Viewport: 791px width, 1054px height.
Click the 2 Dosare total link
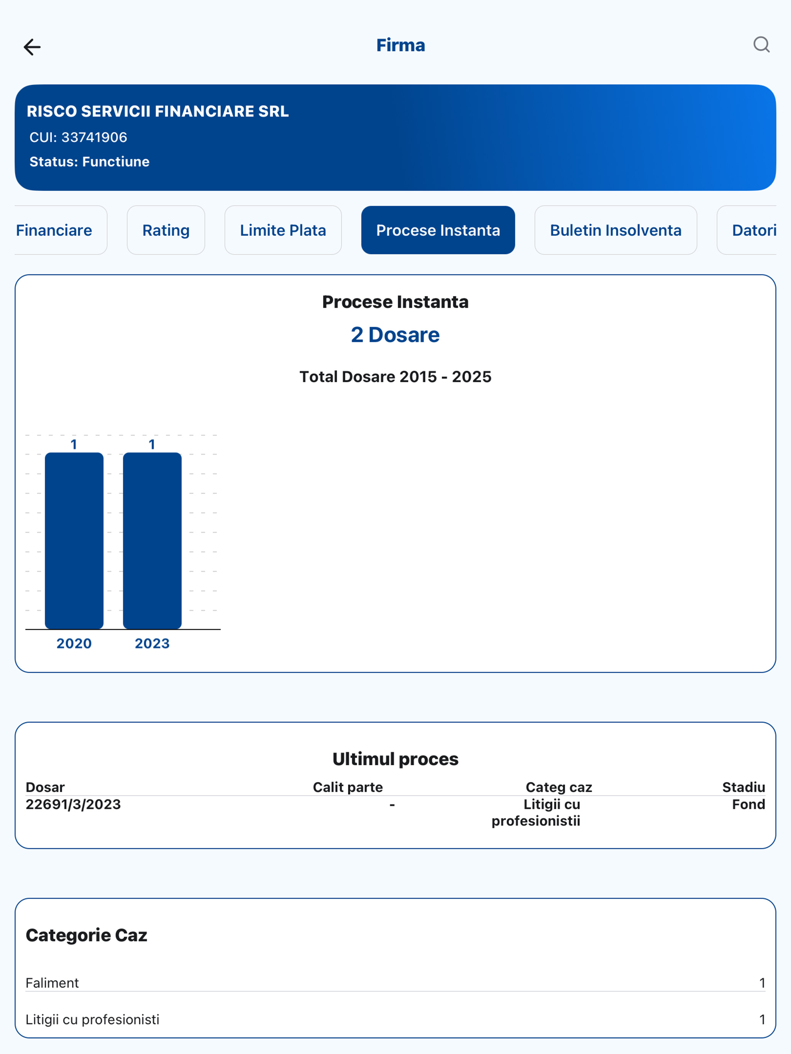pos(395,334)
